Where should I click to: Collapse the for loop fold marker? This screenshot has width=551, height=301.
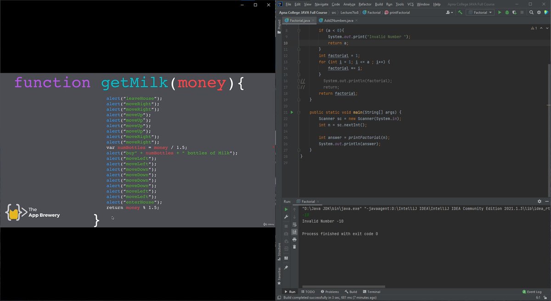299,62
